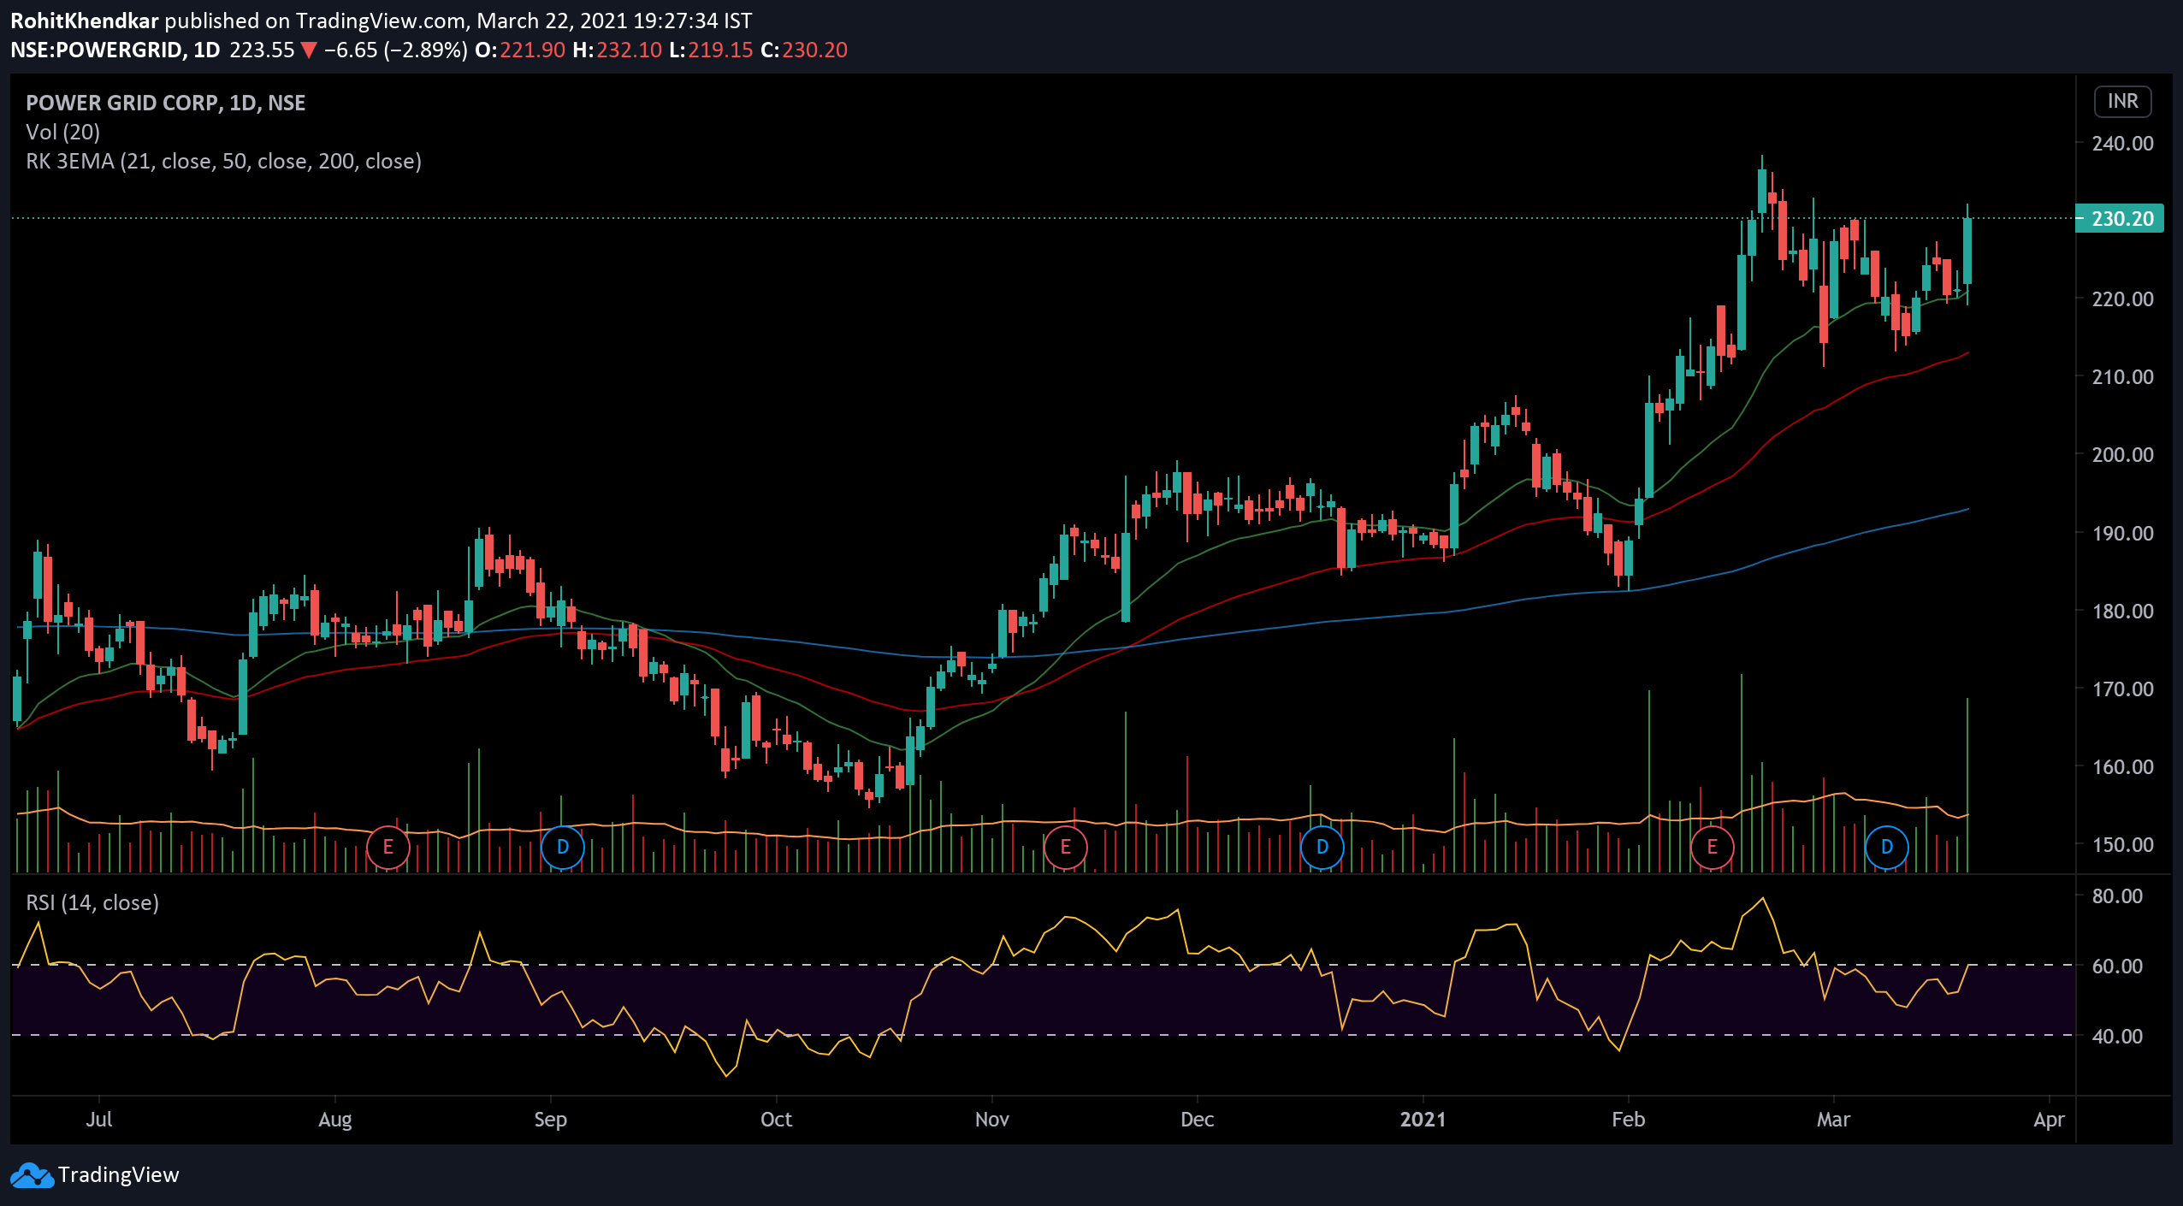Click the TradingView cloud logo icon

[32, 1175]
